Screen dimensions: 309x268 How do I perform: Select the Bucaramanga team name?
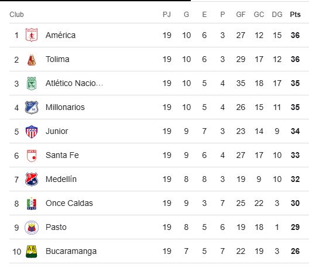click(x=71, y=252)
